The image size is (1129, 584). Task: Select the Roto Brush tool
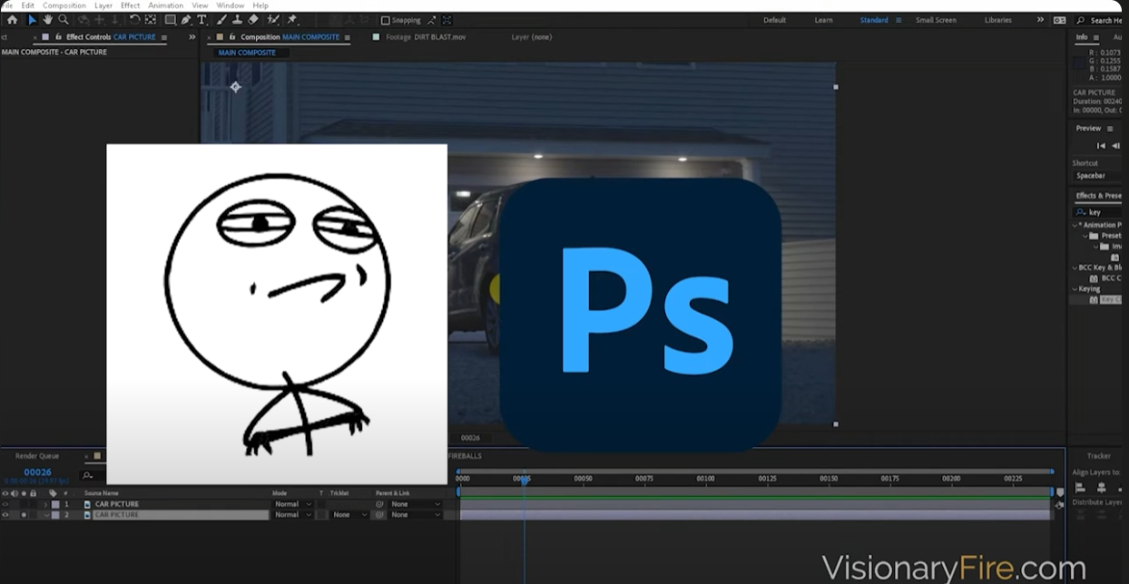point(272,20)
